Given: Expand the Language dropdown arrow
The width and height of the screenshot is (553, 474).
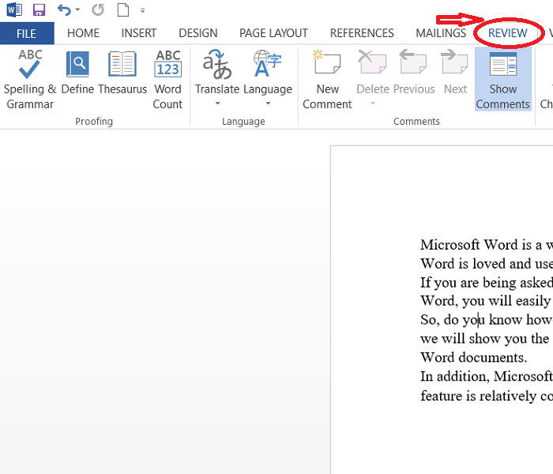Looking at the screenshot, I should (x=268, y=103).
